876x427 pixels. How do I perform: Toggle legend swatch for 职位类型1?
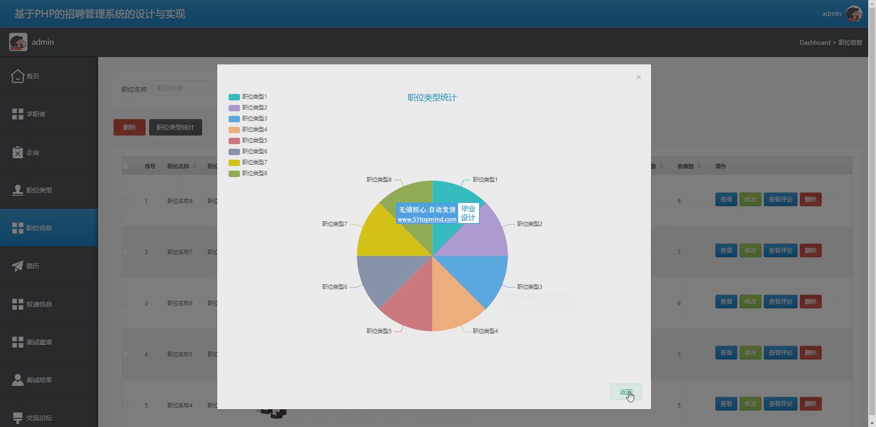(x=234, y=97)
